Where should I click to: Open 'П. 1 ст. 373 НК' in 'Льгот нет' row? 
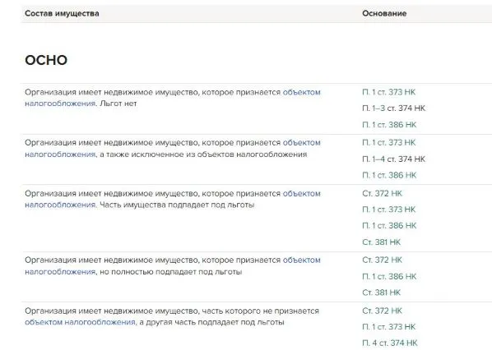(388, 92)
